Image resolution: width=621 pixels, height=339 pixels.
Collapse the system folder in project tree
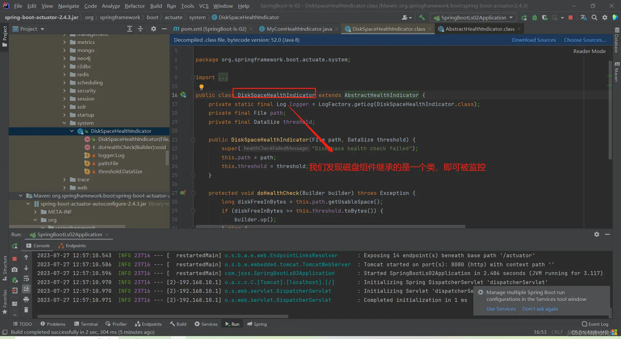coord(64,123)
